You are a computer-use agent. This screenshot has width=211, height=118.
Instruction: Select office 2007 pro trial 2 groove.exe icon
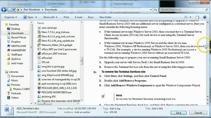click(x=39, y=49)
